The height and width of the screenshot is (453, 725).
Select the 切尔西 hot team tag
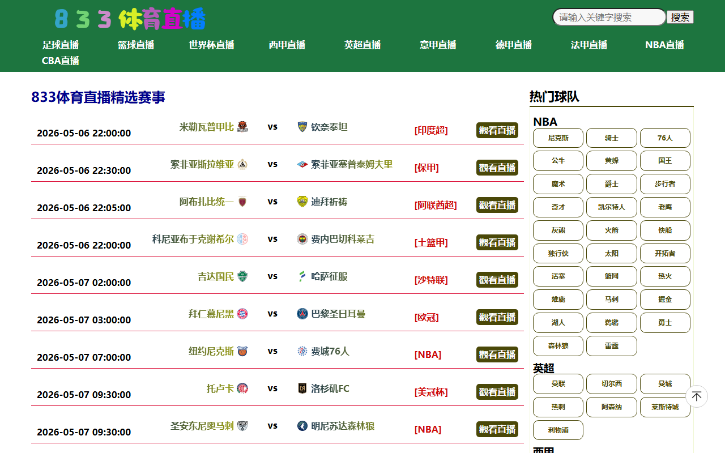(x=612, y=384)
